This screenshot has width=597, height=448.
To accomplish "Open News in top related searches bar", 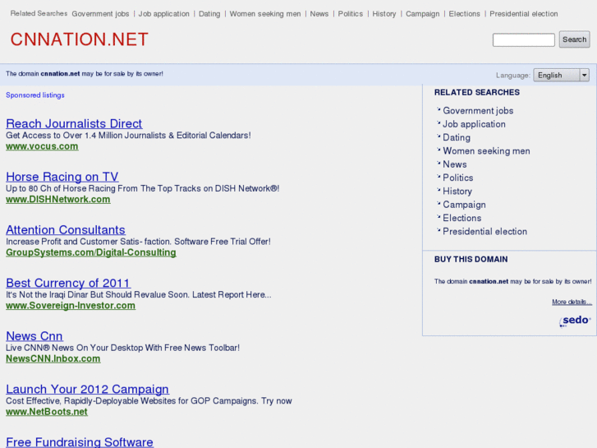I will coord(319,14).
